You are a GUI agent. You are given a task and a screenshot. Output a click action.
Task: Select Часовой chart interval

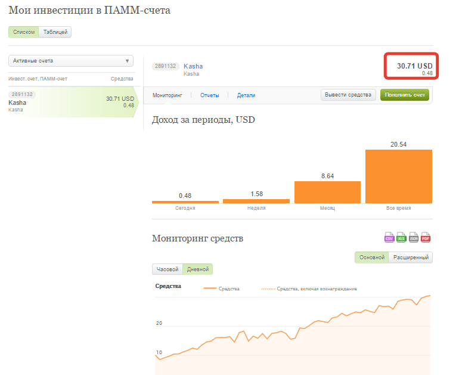[x=168, y=269]
